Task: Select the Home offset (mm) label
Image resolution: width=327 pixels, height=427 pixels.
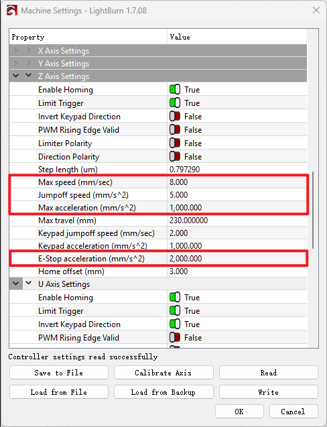Action: (x=71, y=271)
